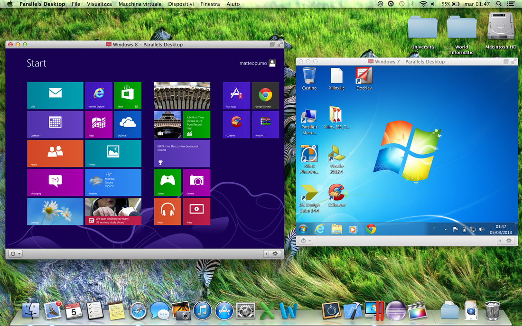Launch Safari from the Dock

138,311
